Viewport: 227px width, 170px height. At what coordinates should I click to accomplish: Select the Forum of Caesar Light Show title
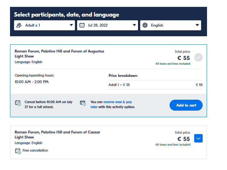57,135
